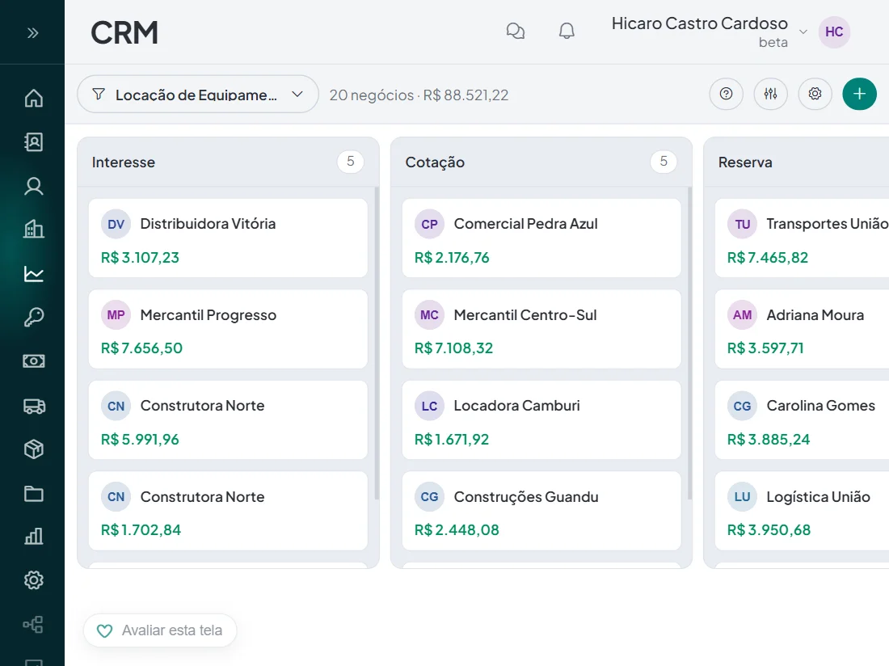
Task: Click the help question mark button
Action: click(x=726, y=94)
